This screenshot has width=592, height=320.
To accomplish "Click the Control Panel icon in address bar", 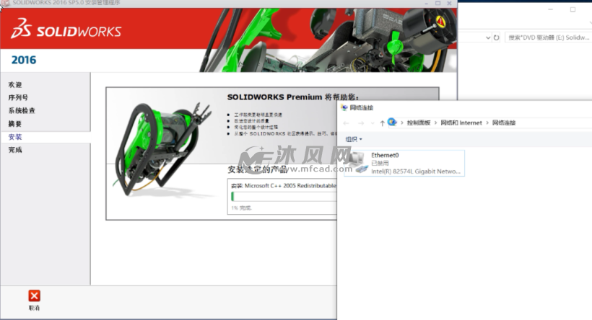I will point(392,122).
